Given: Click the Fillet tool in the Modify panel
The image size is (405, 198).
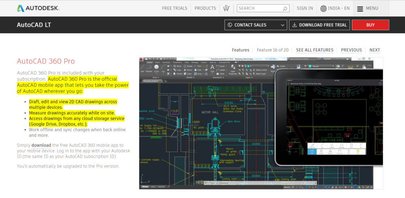Looking at the screenshot, I should pos(198,70).
